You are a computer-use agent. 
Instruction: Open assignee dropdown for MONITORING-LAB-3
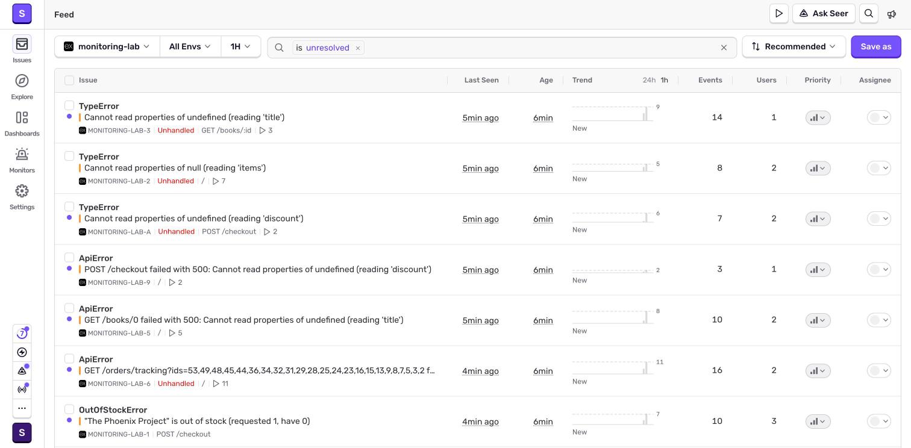[x=878, y=117]
